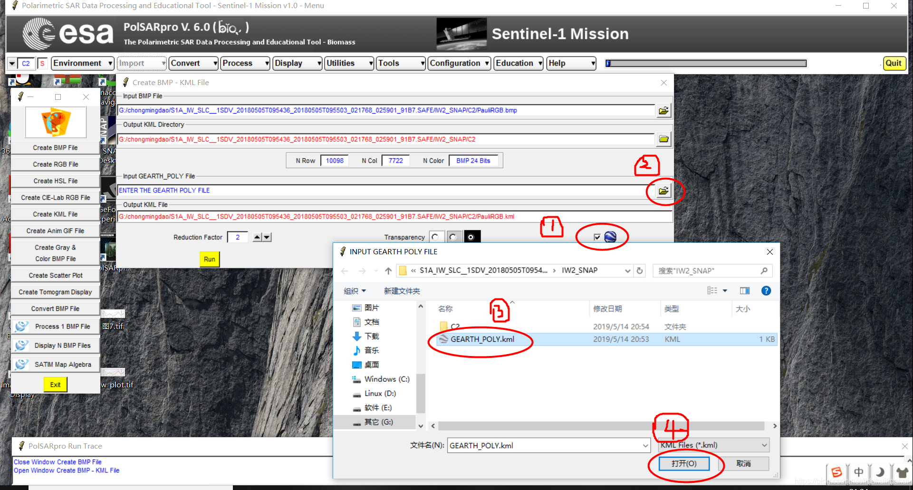Toggle the preview pane in file dialog
The image size is (913, 490).
pos(745,291)
